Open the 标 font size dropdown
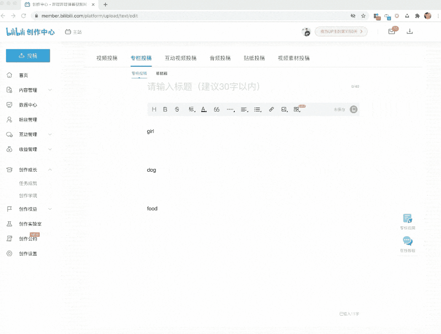This screenshot has width=441, height=334. coord(192,109)
